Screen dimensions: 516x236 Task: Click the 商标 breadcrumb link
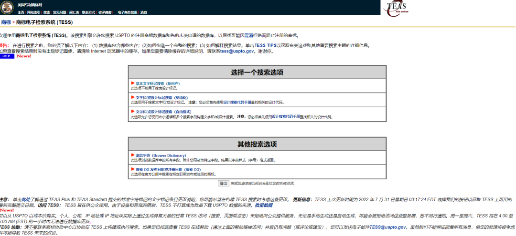pyautogui.click(x=6, y=22)
